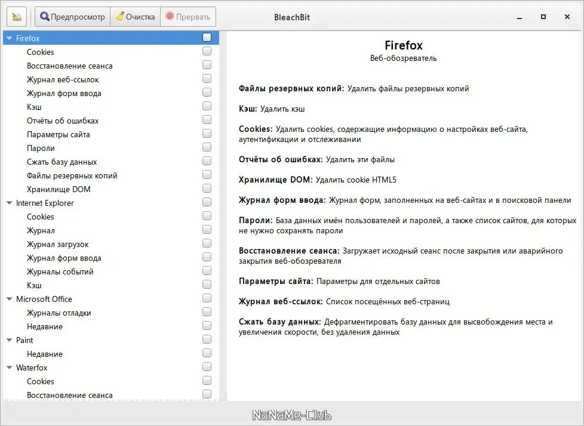Viewport: 584px width, 426px height.
Task: Open the BleachBit application menu icon
Action: point(17,17)
